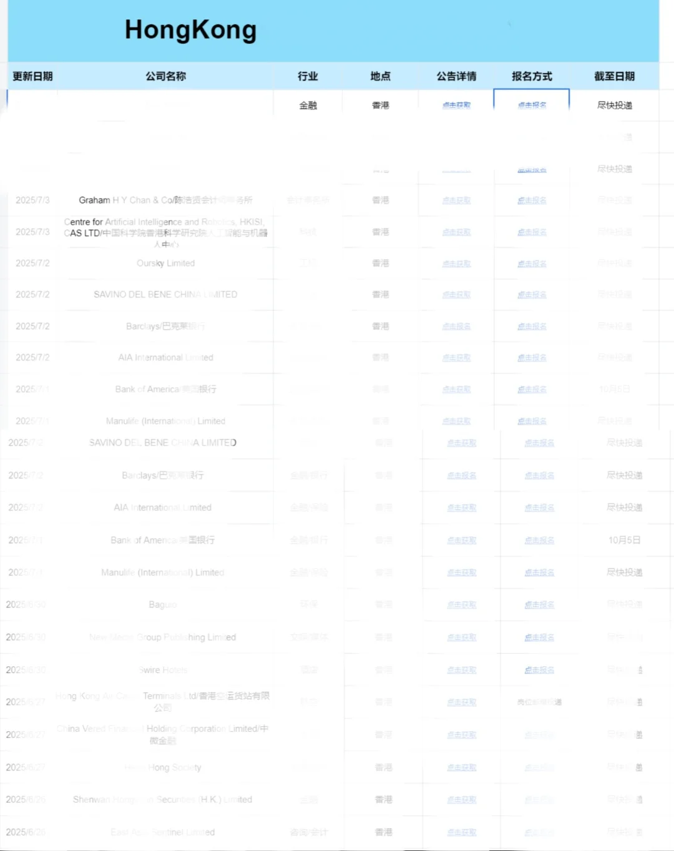Click the 更新日期 column header

[x=32, y=76]
